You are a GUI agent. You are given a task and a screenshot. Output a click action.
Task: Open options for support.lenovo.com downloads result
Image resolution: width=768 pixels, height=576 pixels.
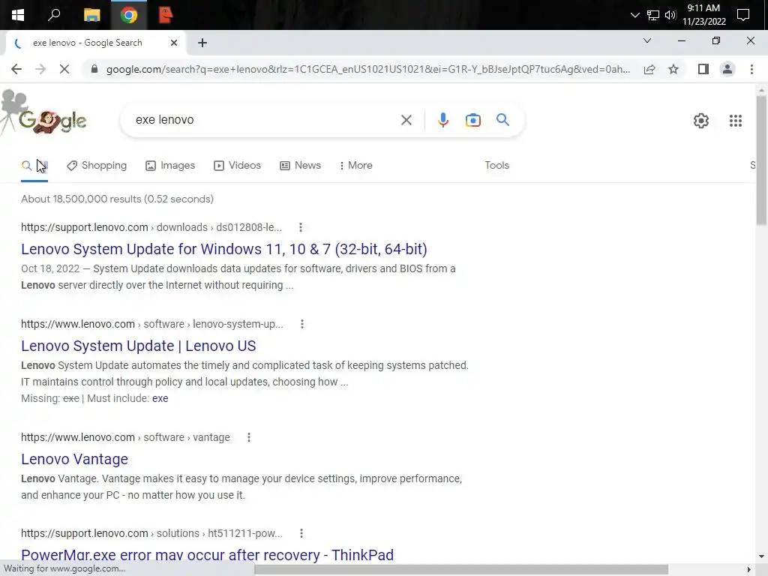[x=301, y=227]
